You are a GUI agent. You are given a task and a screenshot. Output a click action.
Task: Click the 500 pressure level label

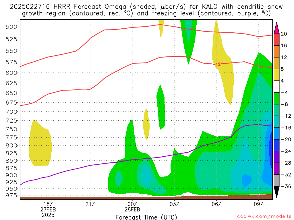coord(11,27)
